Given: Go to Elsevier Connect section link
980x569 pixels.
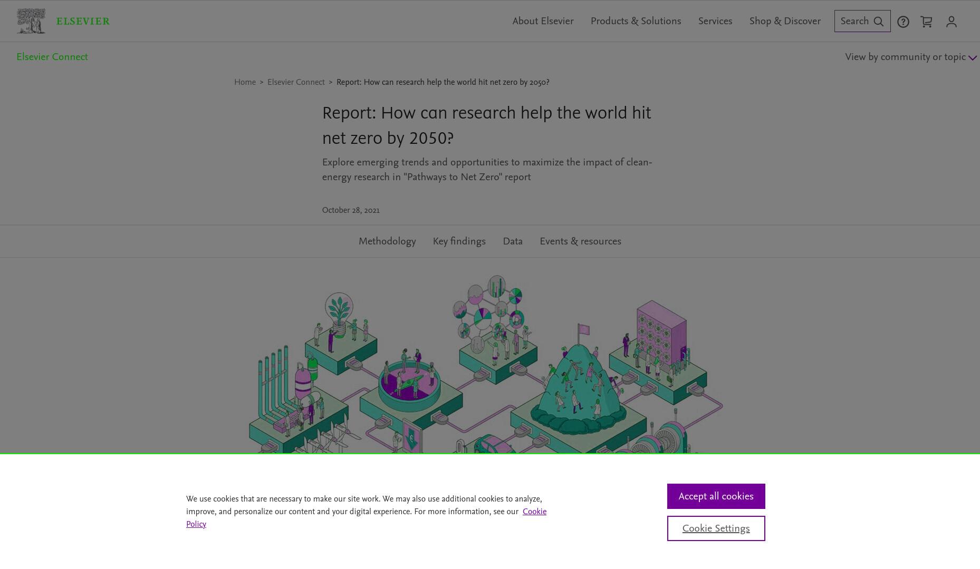Looking at the screenshot, I should click(52, 57).
